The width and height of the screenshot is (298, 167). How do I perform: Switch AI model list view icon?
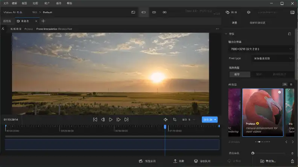pos(291,84)
